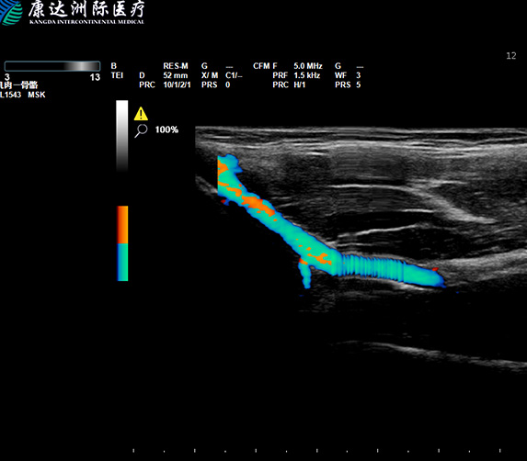This screenshot has width=527, height=461.
Task: Click the magnifier zoom icon
Action: 141,130
